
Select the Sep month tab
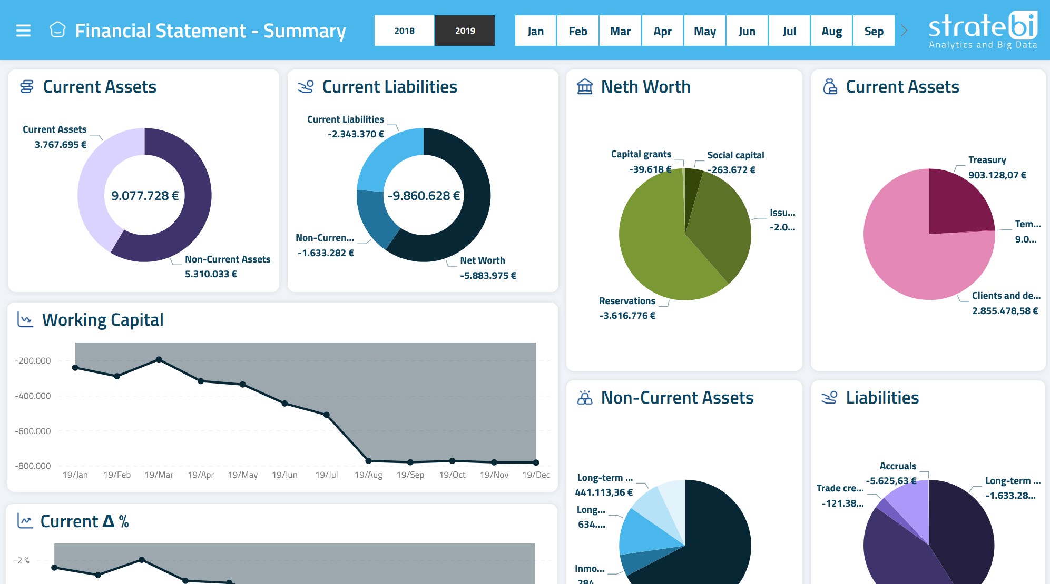[x=874, y=31]
